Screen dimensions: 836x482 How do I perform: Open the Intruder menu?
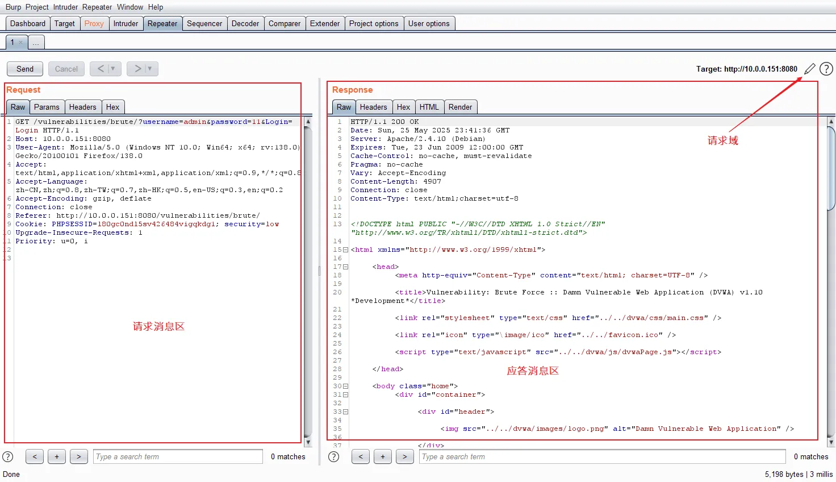click(65, 7)
